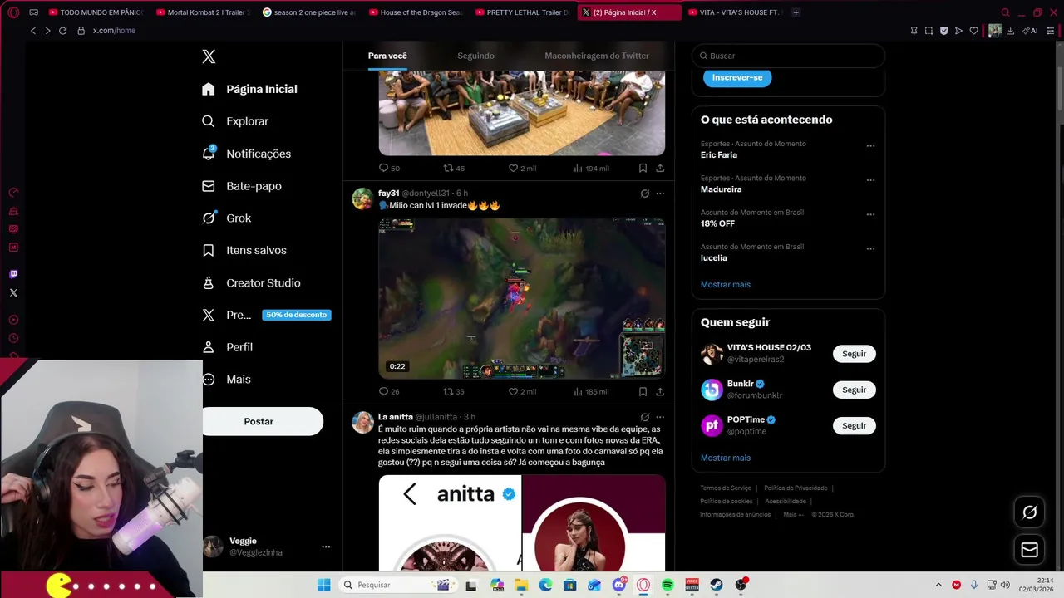
Task: Open options for Madureira trend
Action: pyautogui.click(x=870, y=180)
